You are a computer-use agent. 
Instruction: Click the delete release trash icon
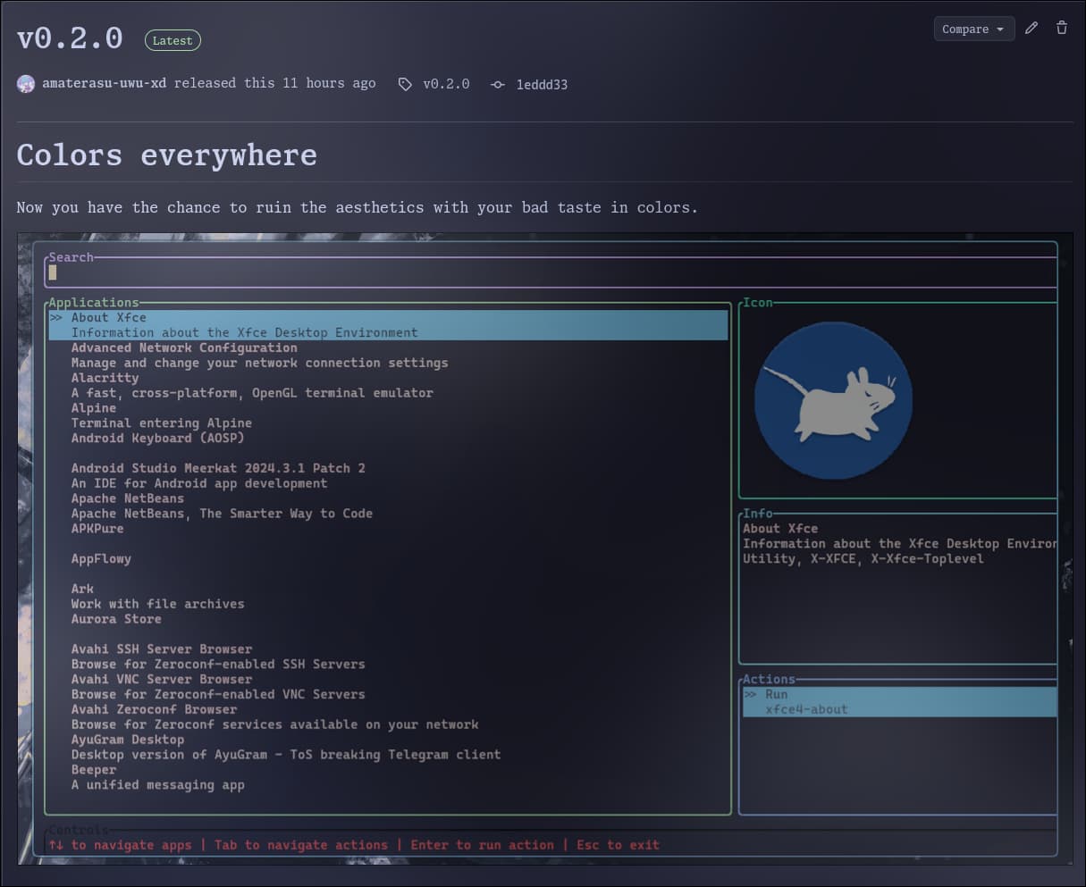click(x=1062, y=29)
